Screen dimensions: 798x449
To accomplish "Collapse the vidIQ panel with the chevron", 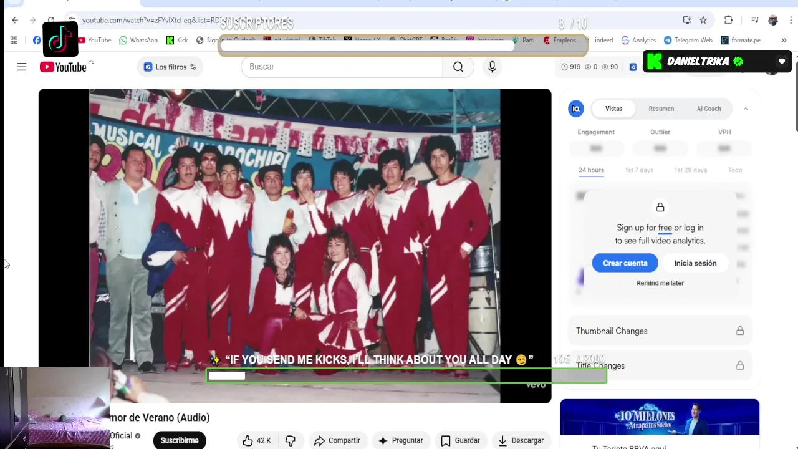I will pyautogui.click(x=745, y=109).
